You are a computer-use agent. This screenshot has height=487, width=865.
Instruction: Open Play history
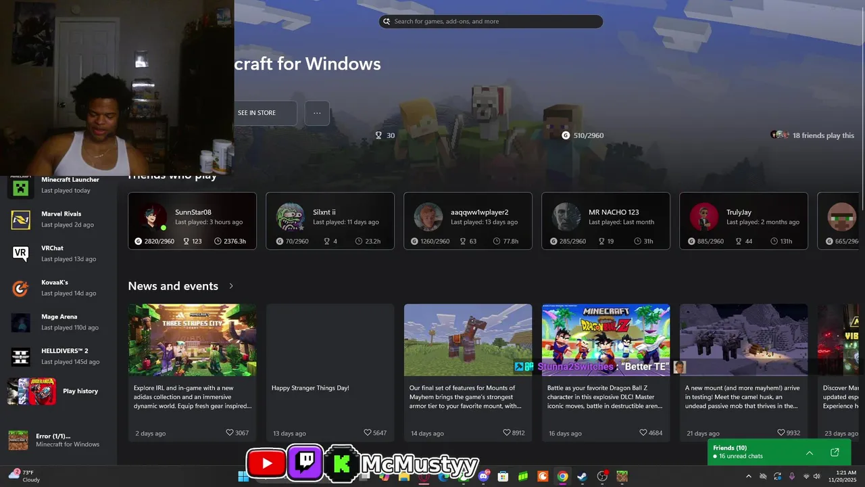click(58, 391)
